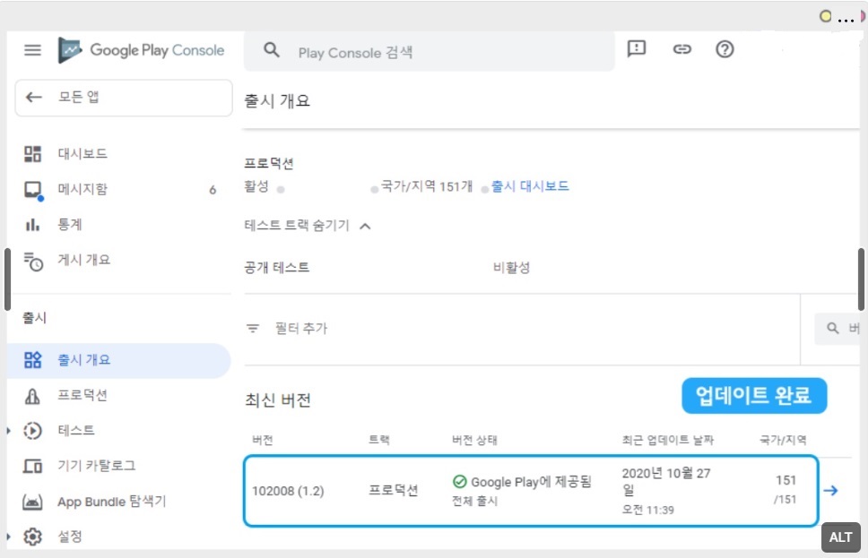Open release details arrow for 102008 (1.2)
The height and width of the screenshot is (558, 868).
coord(830,491)
